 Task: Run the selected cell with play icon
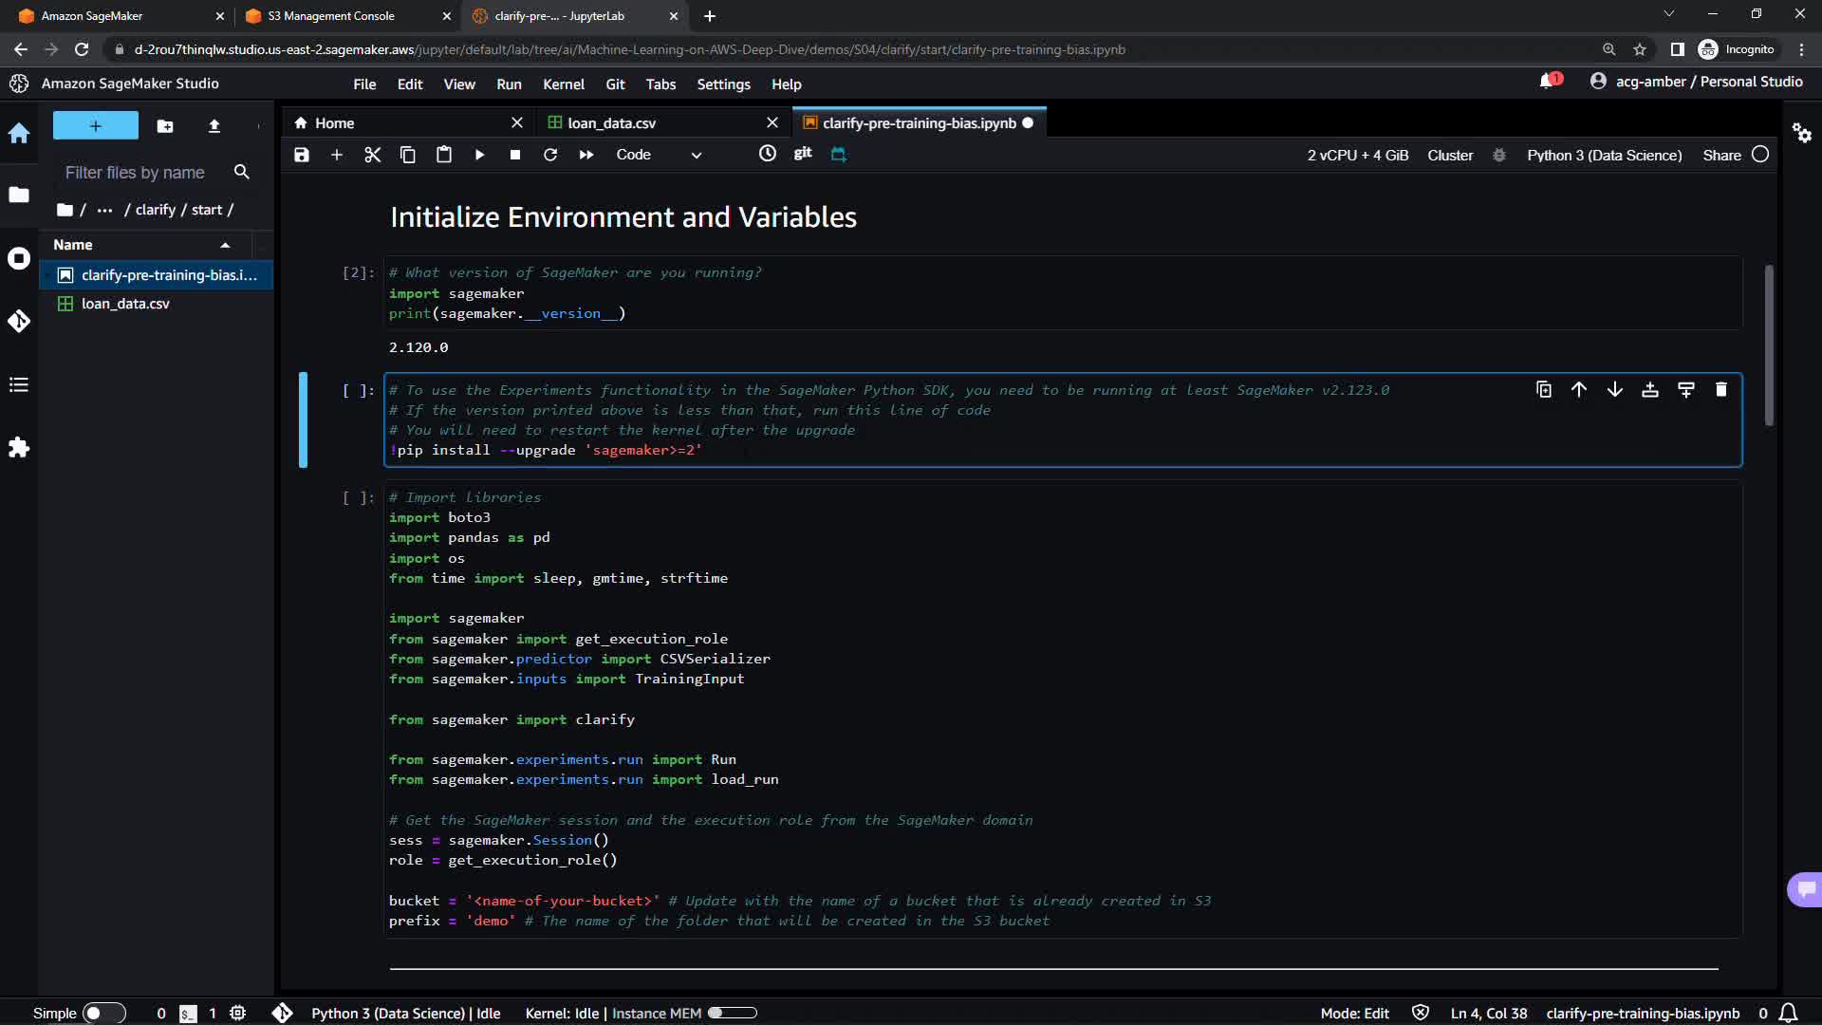[x=479, y=155]
